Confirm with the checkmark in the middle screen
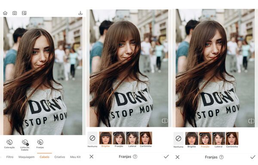The image size is (258, 165). point(166,156)
